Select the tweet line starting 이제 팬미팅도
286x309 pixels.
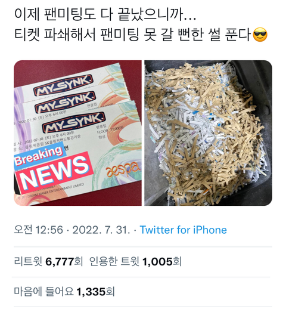pos(105,15)
